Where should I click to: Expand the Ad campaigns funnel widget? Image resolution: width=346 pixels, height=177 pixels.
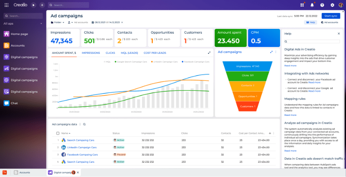tap(272, 52)
